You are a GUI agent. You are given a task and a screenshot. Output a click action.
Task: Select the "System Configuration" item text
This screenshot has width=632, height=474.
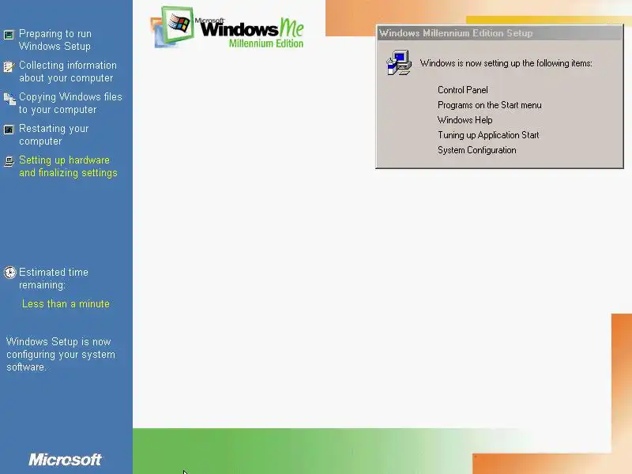click(477, 150)
